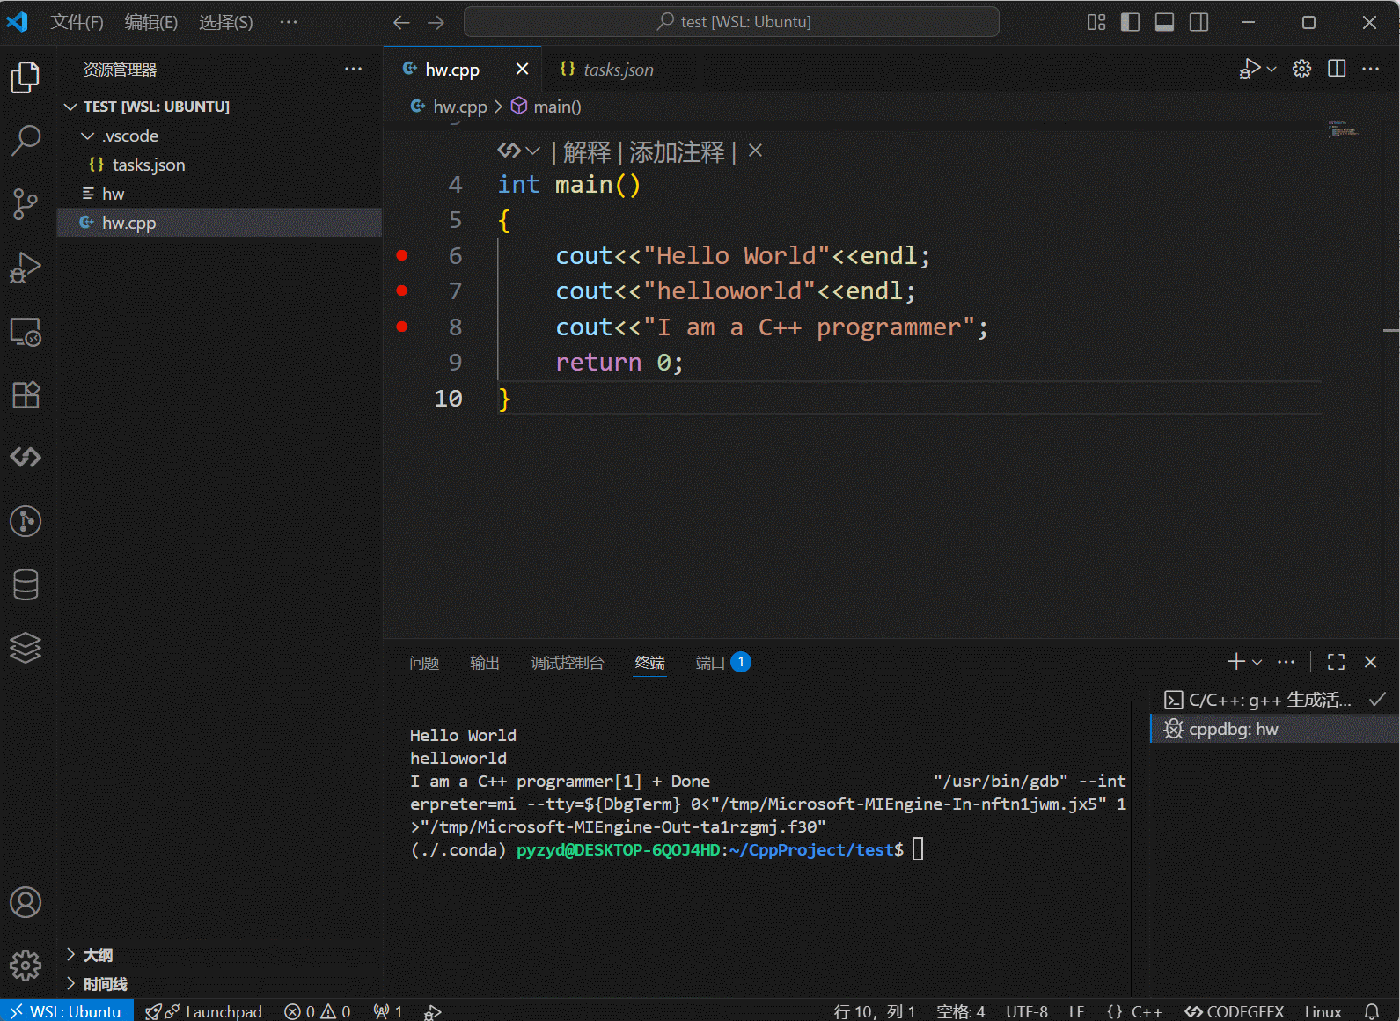Open the CodeGeeX code lens dropdown
This screenshot has width=1400, height=1021.
point(519,151)
